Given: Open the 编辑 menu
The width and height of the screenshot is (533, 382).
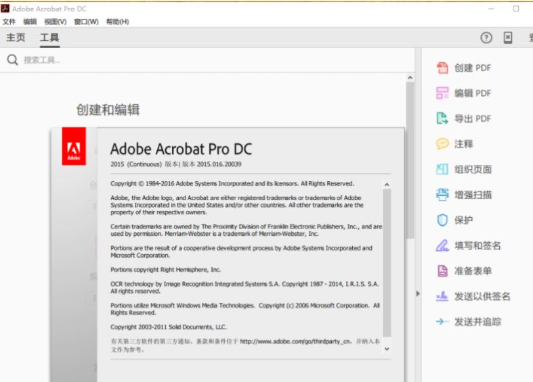Looking at the screenshot, I should pyautogui.click(x=30, y=22).
